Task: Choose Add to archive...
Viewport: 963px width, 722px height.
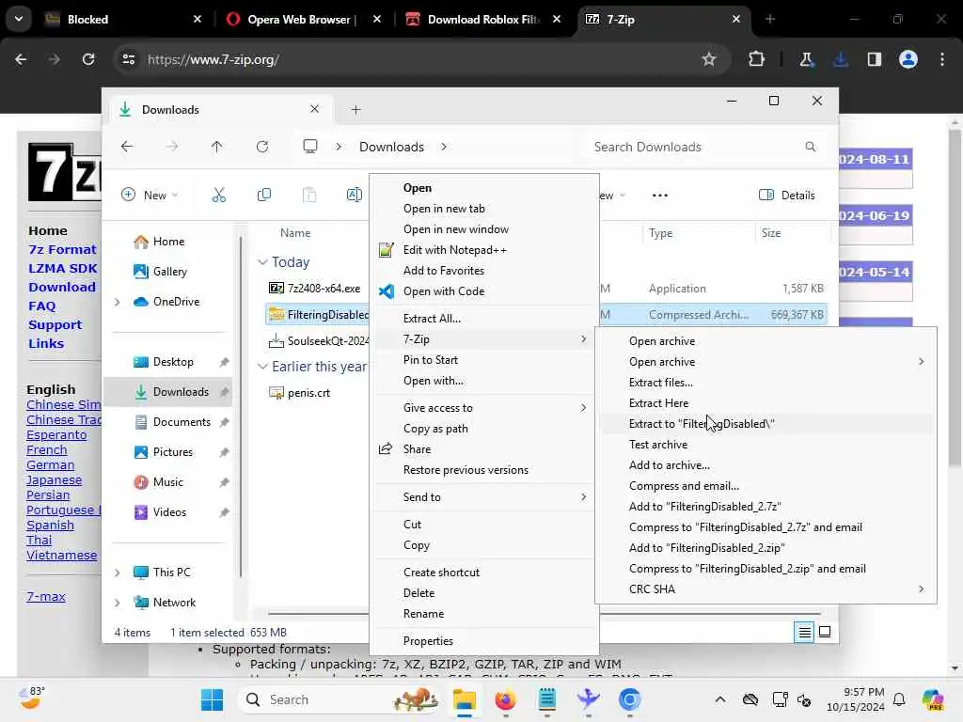Action: 766,465
